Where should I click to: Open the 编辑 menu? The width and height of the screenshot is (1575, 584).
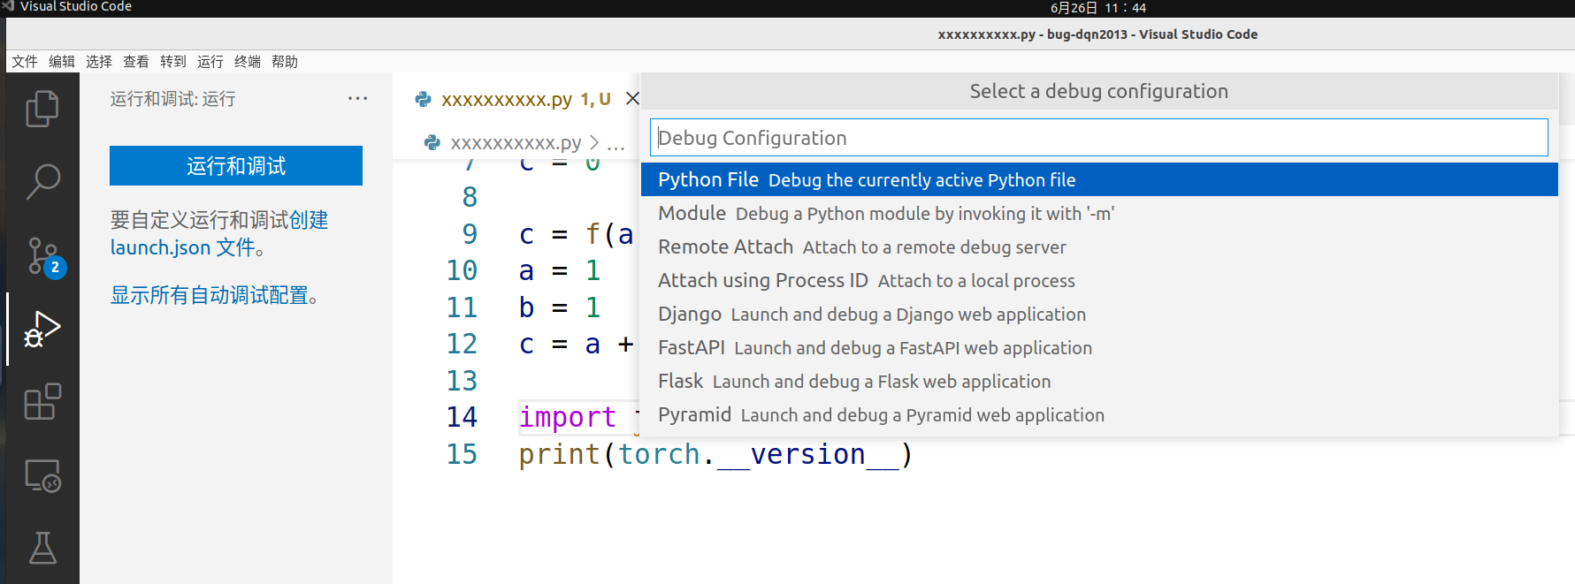pyautogui.click(x=62, y=61)
